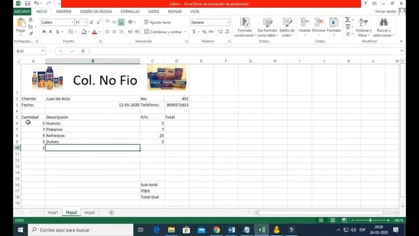The width and height of the screenshot is (419, 236).
Task: Click the zoom level 100 % button
Action: pos(398,220)
